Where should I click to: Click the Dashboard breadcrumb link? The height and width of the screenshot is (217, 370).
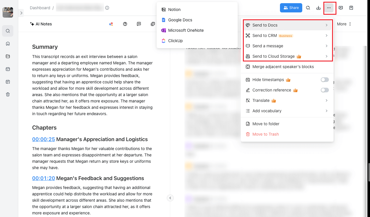tap(40, 8)
